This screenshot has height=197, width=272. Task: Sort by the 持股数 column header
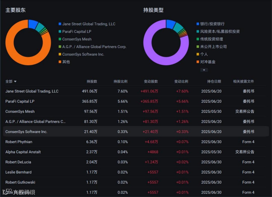coord(92,82)
